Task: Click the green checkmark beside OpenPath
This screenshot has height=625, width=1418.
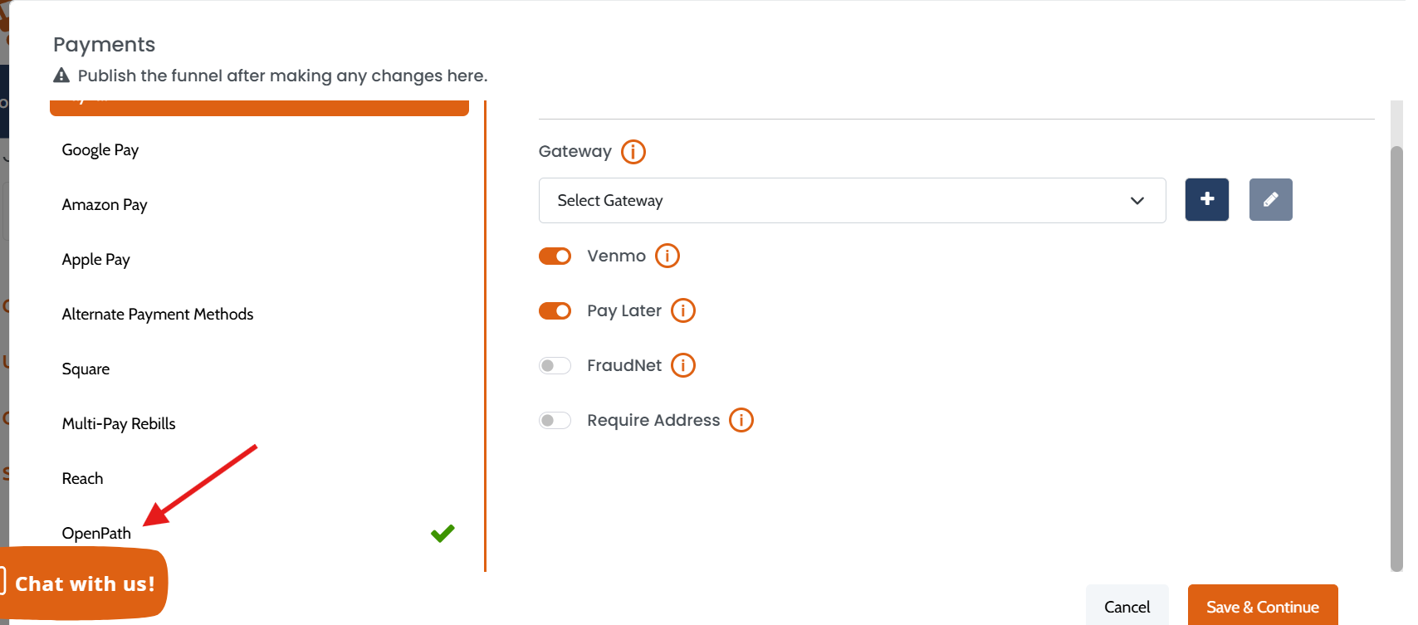Action: coord(443,533)
